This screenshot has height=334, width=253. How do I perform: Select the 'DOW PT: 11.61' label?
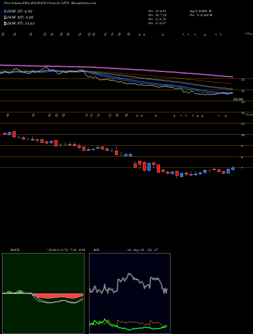click(21, 23)
